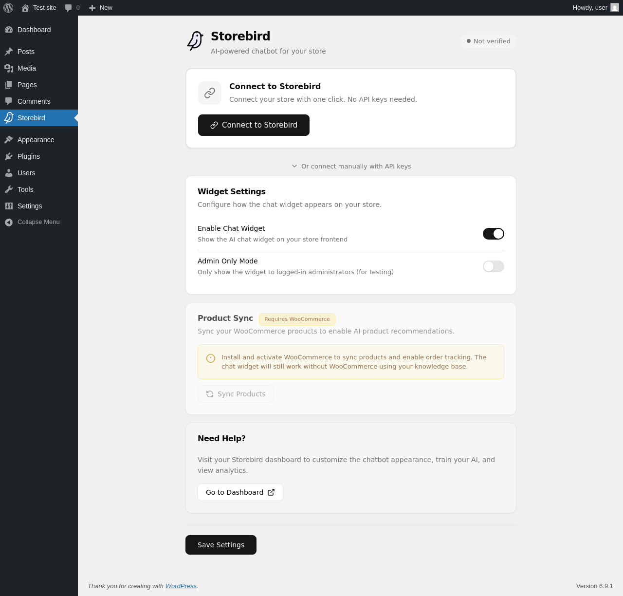The width and height of the screenshot is (623, 596).
Task: Click the Media icon in sidebar
Action: coord(9,68)
